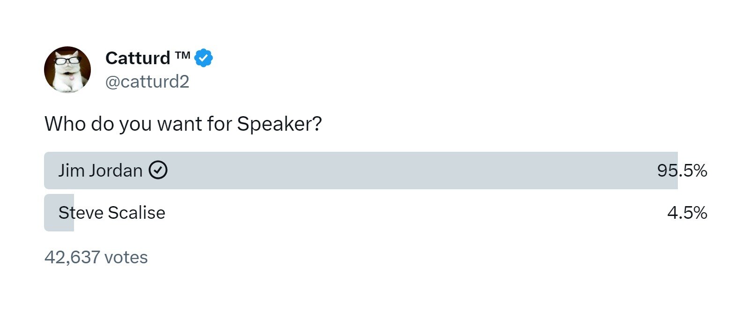This screenshot has height=312, width=743.
Task: Click the glasses on the cat avatar
Action: [68, 60]
